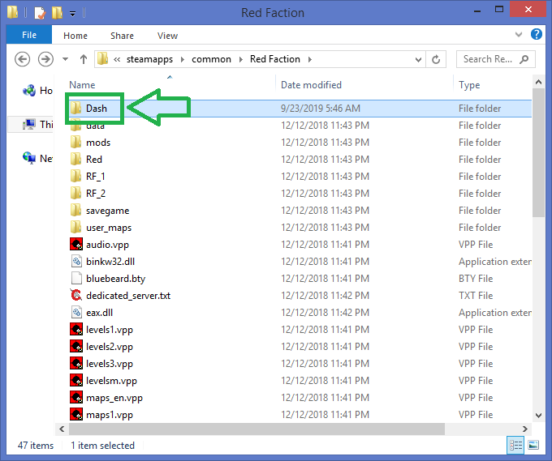Click the vertical scrollbar down arrow

click(539, 413)
